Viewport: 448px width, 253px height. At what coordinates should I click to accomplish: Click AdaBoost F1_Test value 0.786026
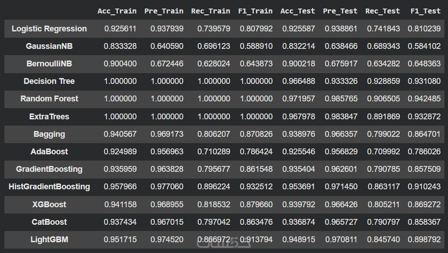pyautogui.click(x=424, y=152)
